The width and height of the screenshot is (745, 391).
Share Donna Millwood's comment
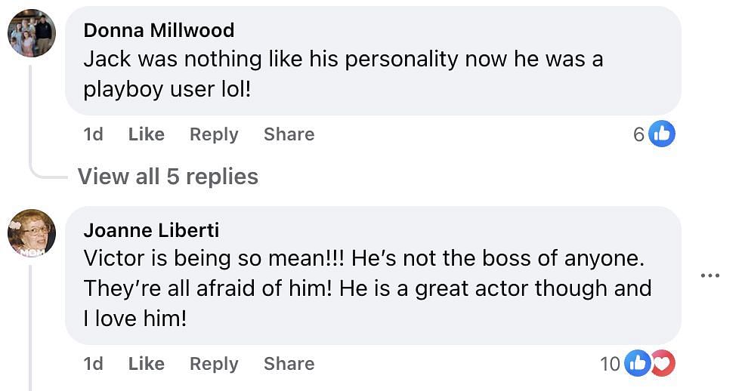289,134
